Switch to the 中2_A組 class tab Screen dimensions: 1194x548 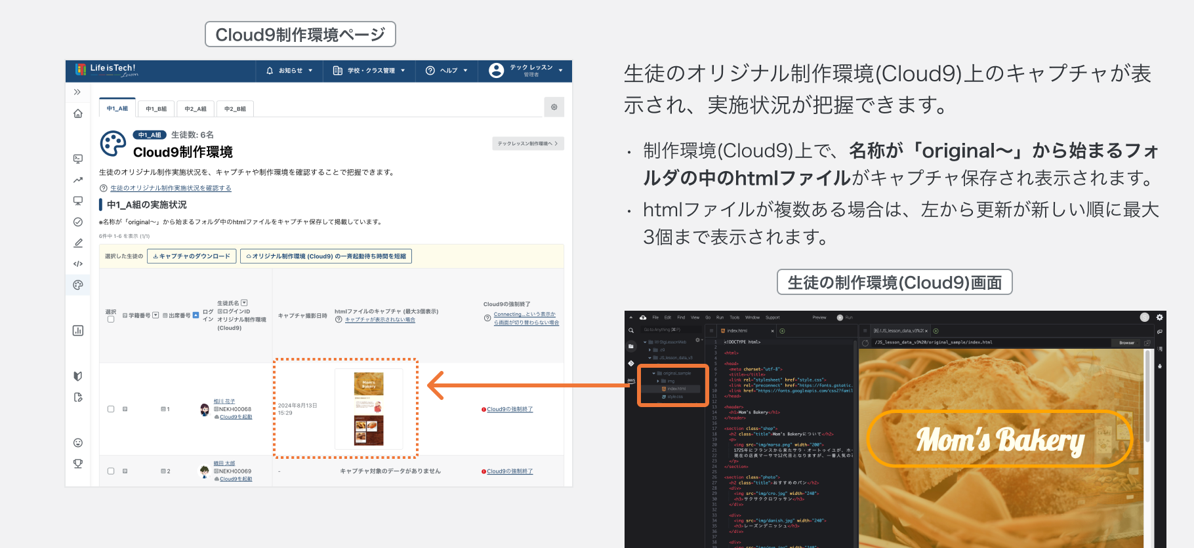tap(196, 109)
